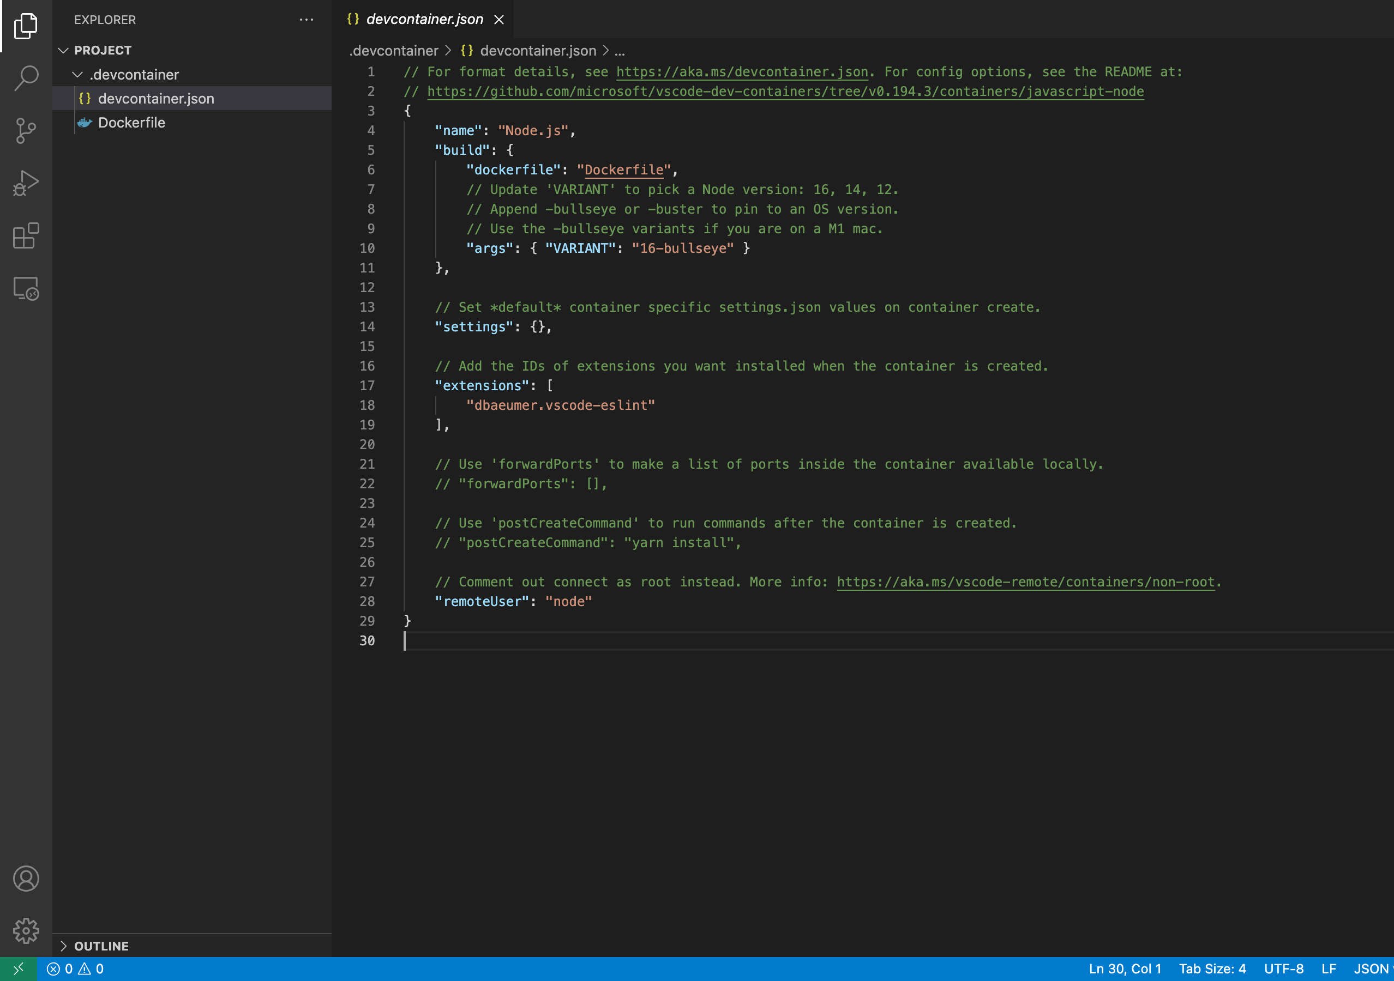Click the "extensions" key on line 17

pos(482,386)
